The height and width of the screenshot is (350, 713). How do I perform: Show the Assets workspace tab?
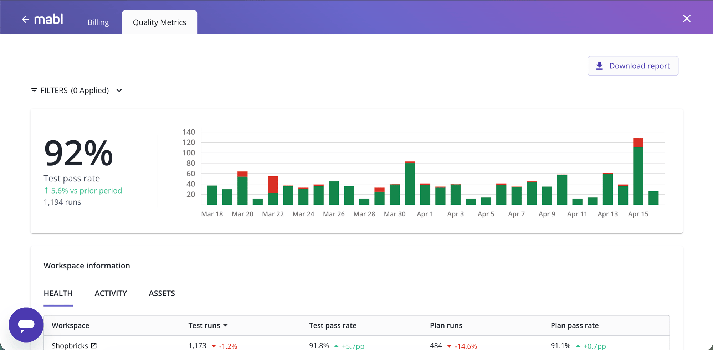[x=162, y=293]
